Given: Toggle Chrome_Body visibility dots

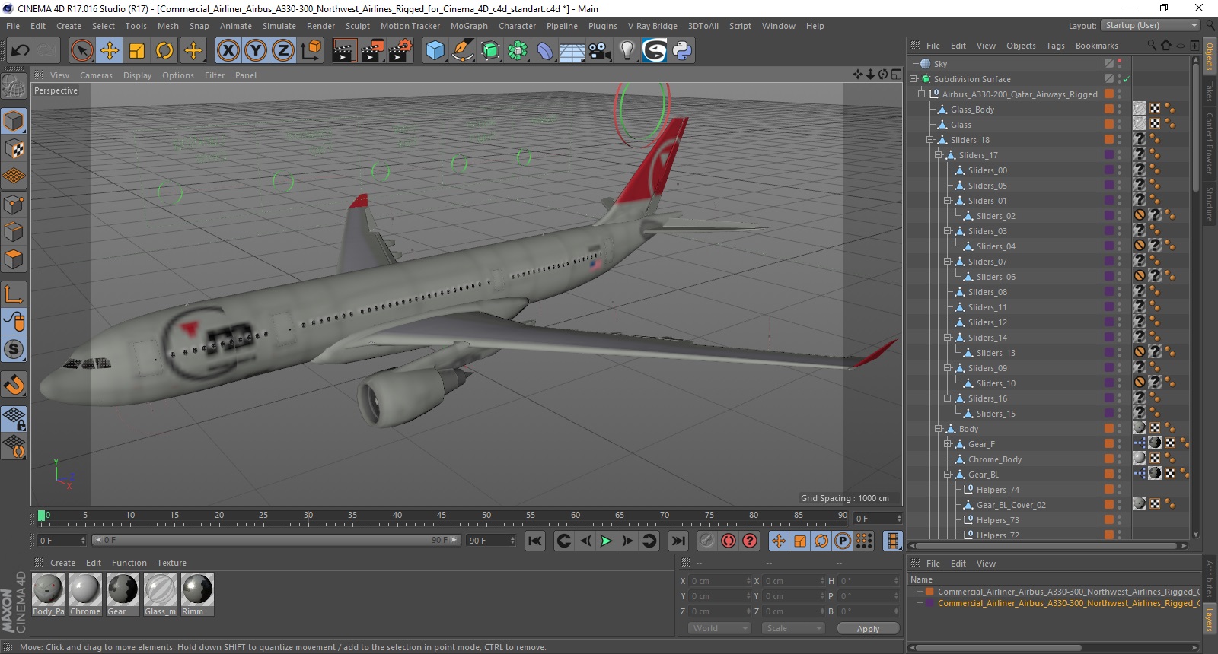Looking at the screenshot, I should [1119, 459].
